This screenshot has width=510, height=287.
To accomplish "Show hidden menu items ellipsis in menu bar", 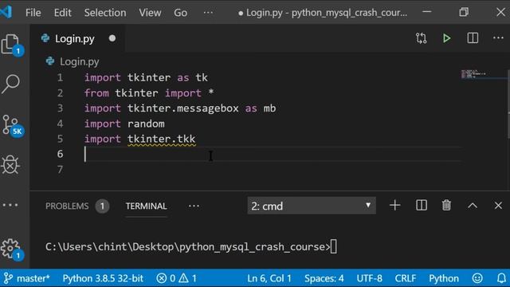I will (x=208, y=13).
